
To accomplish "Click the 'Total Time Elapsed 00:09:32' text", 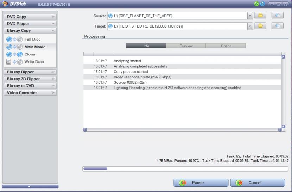I will point(266,156).
